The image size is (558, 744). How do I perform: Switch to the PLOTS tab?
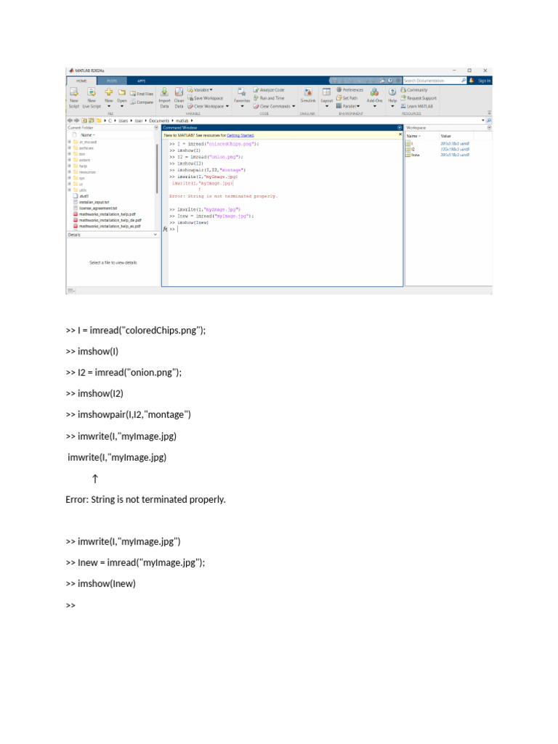pos(112,81)
